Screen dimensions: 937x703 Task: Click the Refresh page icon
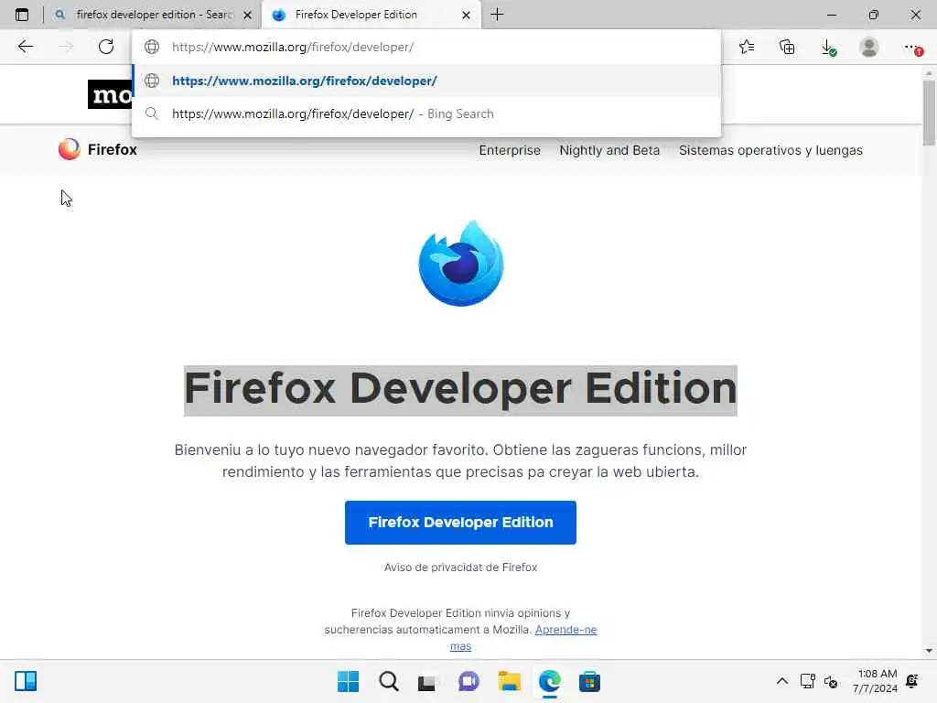coord(106,47)
